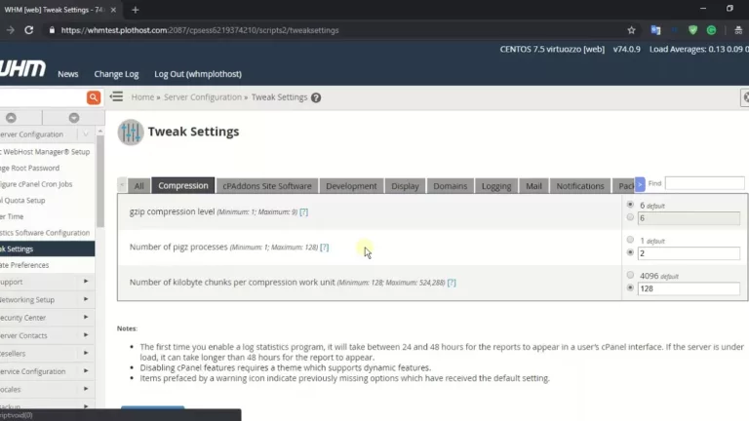Open gzip compression level help [?] link
Viewport: 749px width, 421px height.
click(304, 211)
